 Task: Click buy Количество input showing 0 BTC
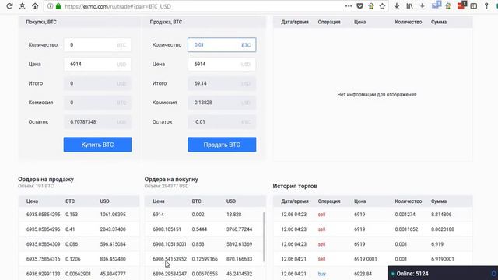(x=97, y=45)
